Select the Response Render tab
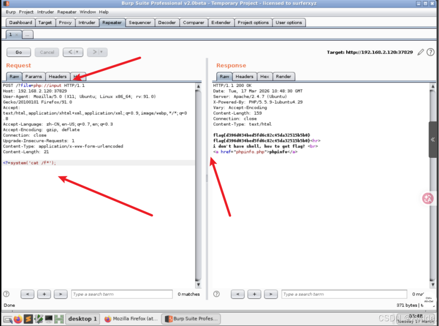Screen dimensions: 439x326 283,76
